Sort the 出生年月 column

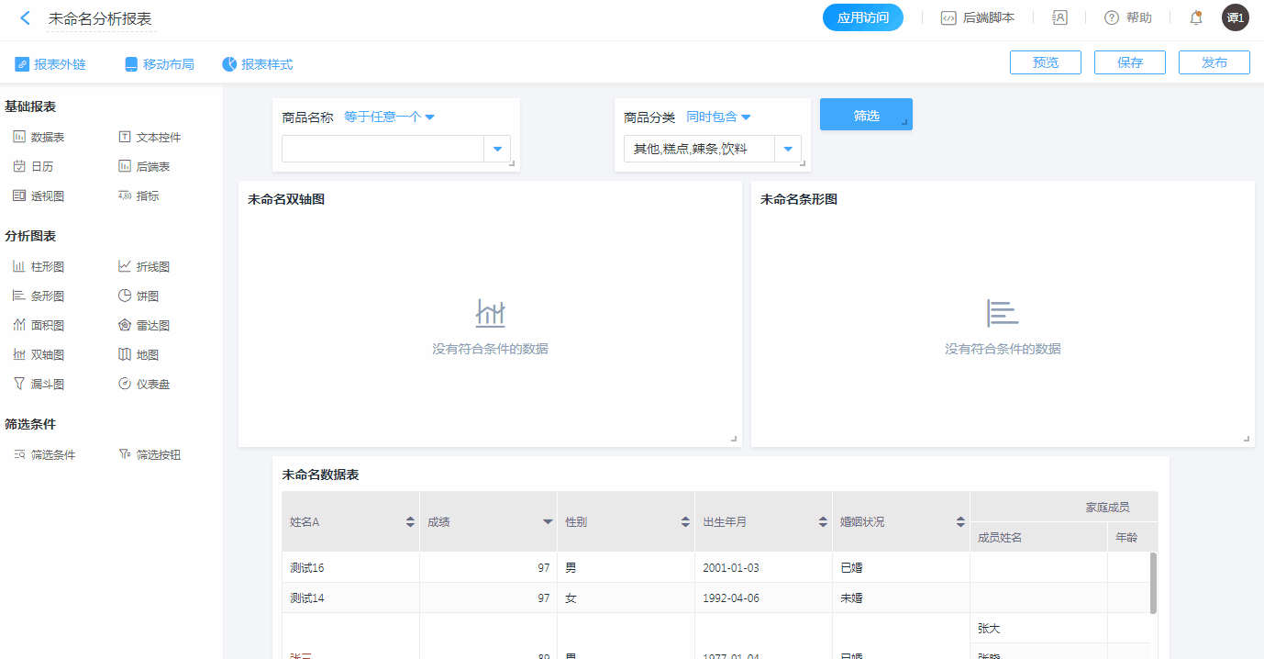coord(823,522)
